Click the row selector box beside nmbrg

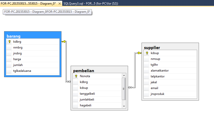(x=9, y=47)
